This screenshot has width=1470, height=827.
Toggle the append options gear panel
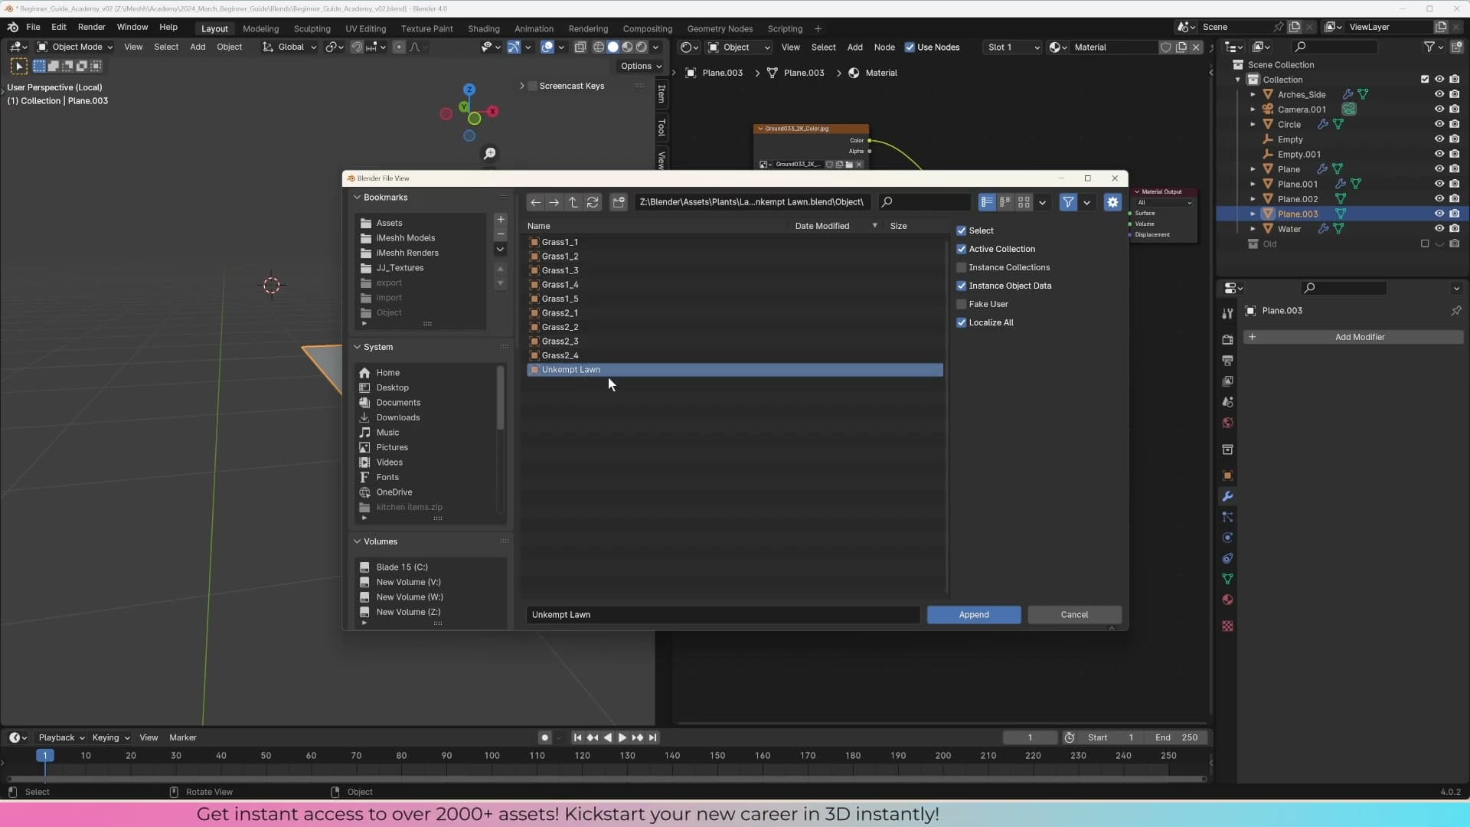pyautogui.click(x=1112, y=202)
